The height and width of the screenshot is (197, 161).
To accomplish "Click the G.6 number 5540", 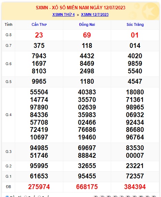I will [135, 71].
